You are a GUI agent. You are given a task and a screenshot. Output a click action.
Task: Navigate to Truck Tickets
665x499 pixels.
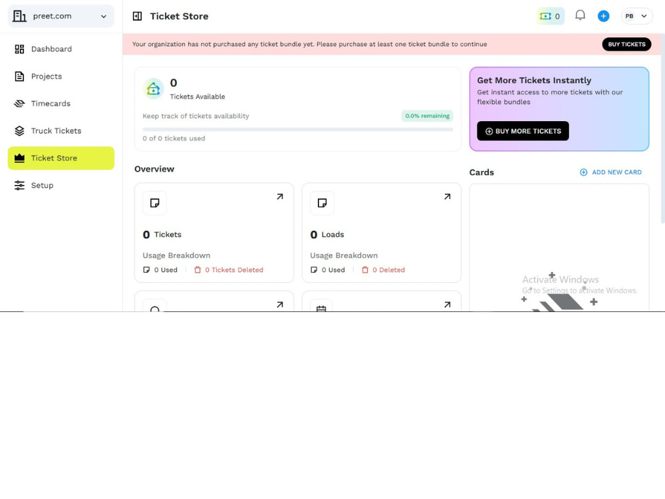coord(61,130)
